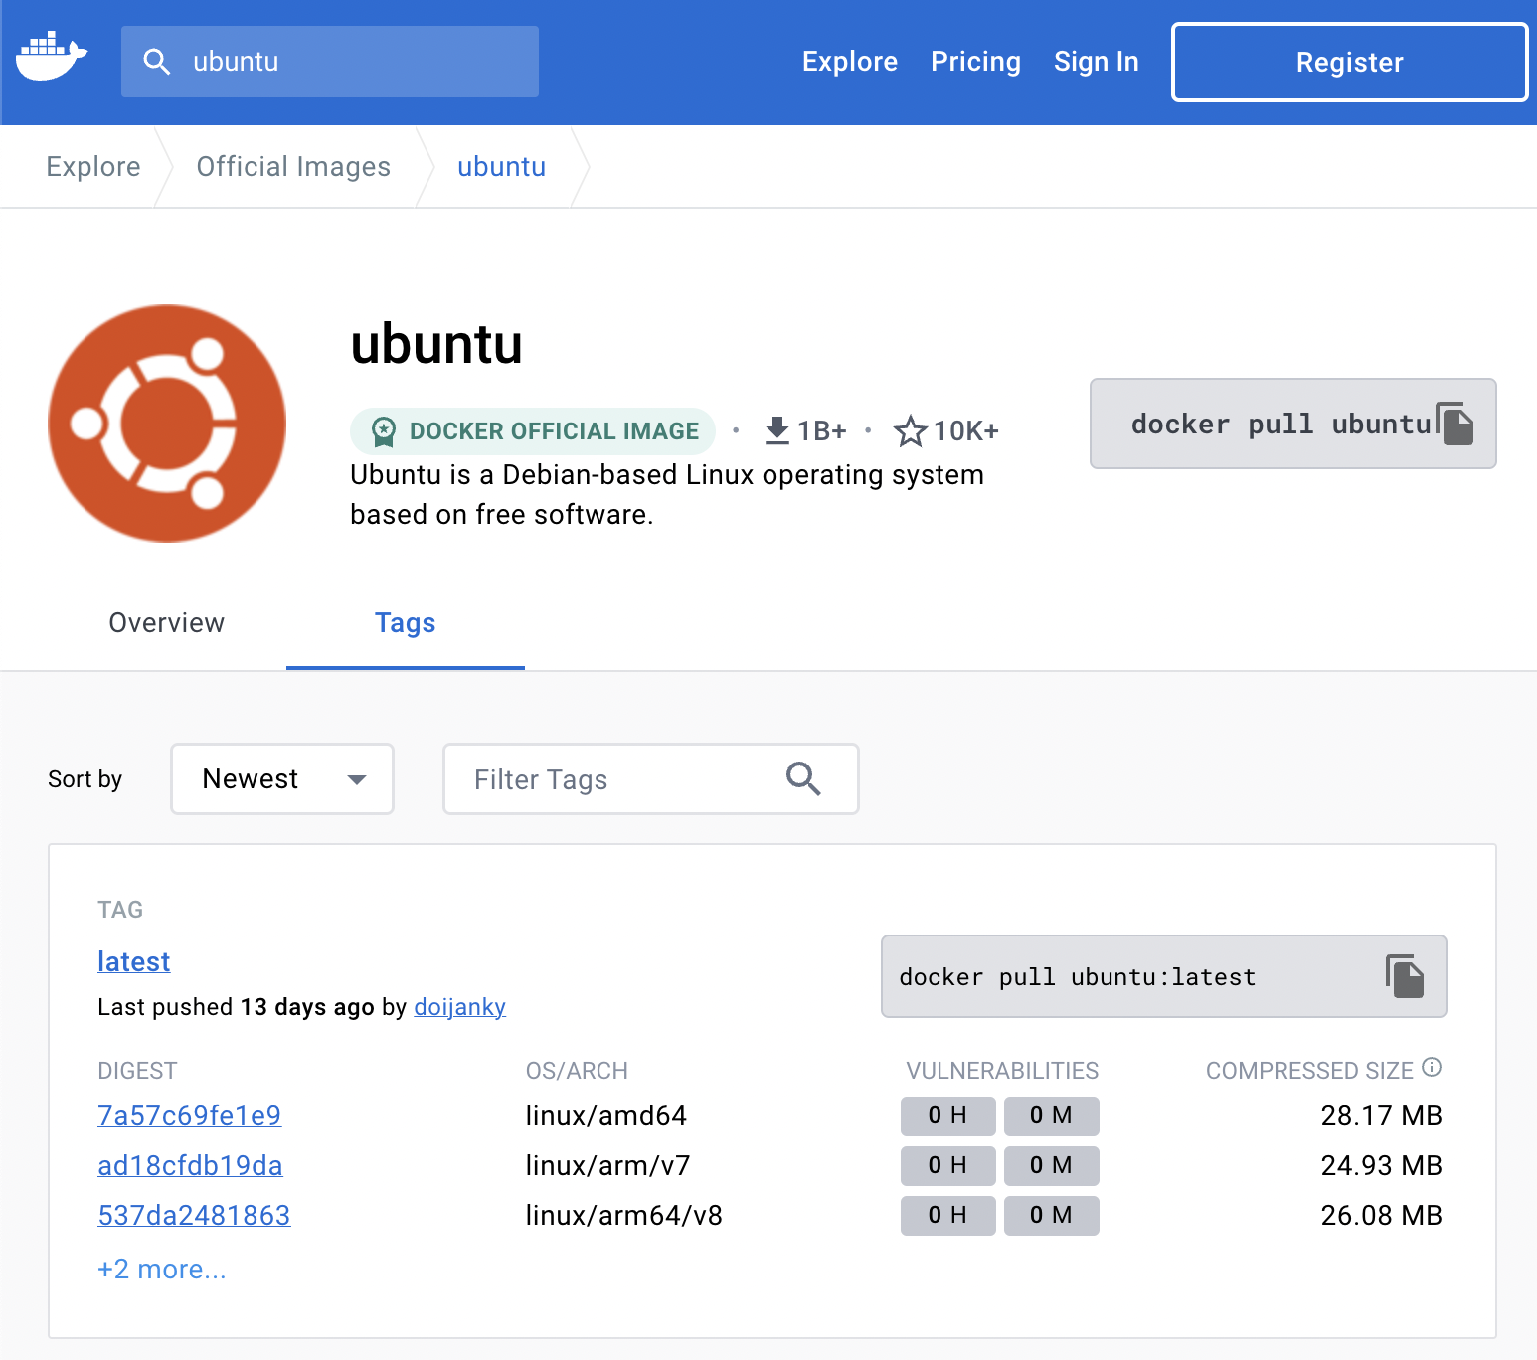Click the header search field containing ubuntu
1537x1360 pixels.
point(330,62)
